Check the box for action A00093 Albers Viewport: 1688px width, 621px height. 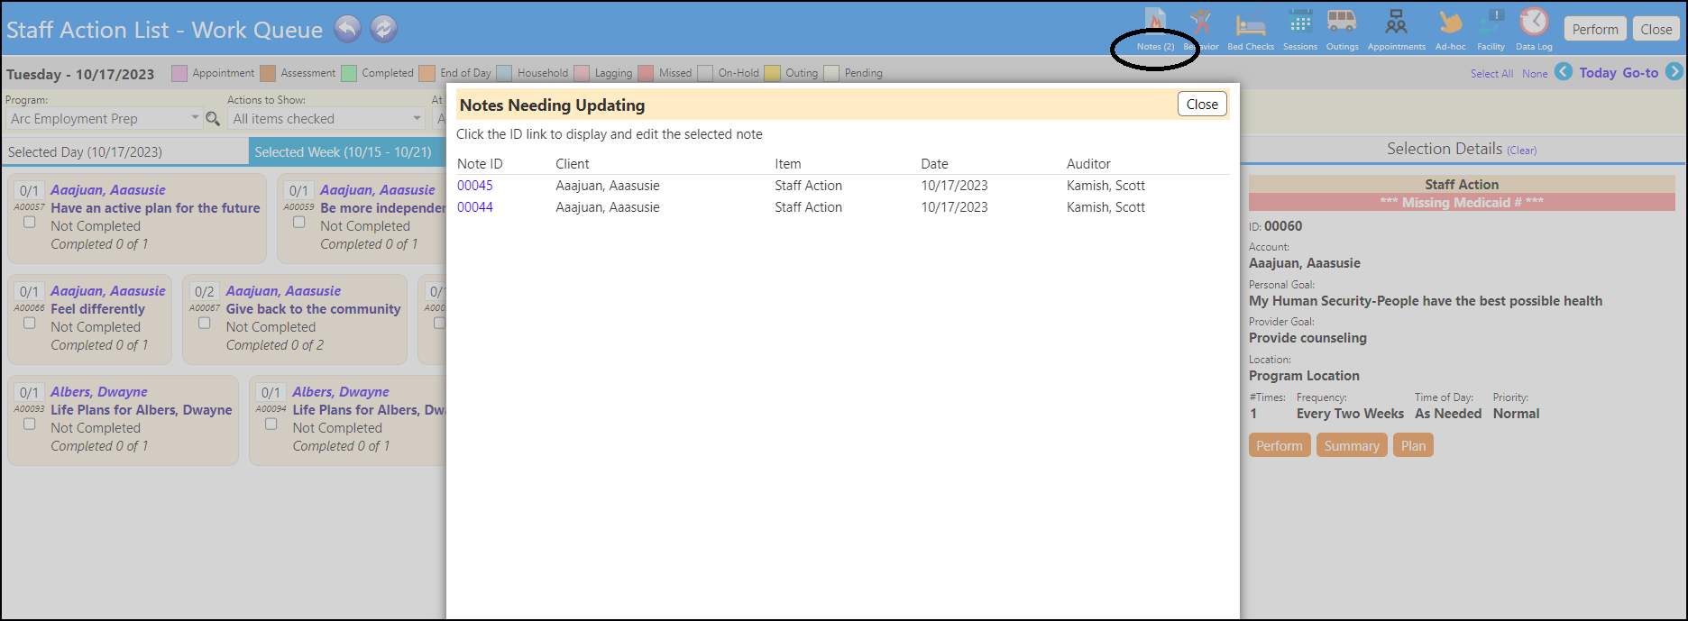pos(30,425)
